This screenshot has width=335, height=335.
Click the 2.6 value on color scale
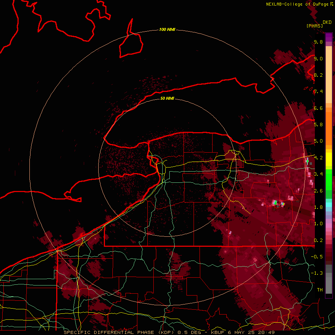318,191
